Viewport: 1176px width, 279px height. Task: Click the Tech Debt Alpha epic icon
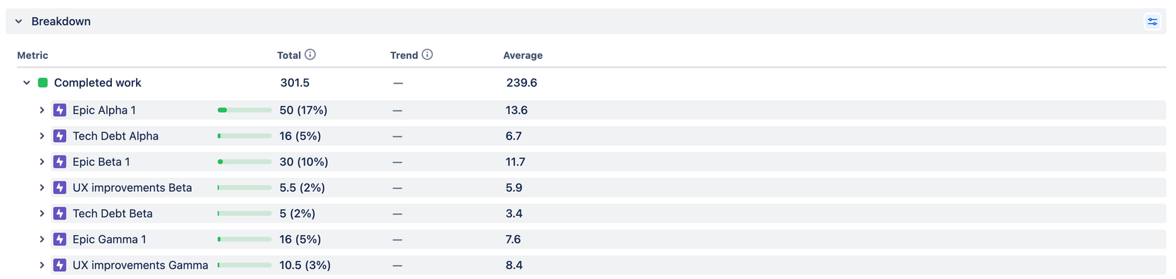tap(60, 136)
